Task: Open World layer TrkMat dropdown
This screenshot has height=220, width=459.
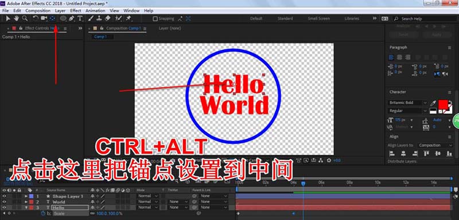Action: point(178,202)
